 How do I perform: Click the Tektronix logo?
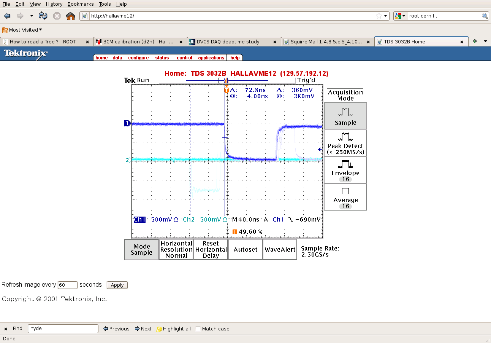point(25,54)
